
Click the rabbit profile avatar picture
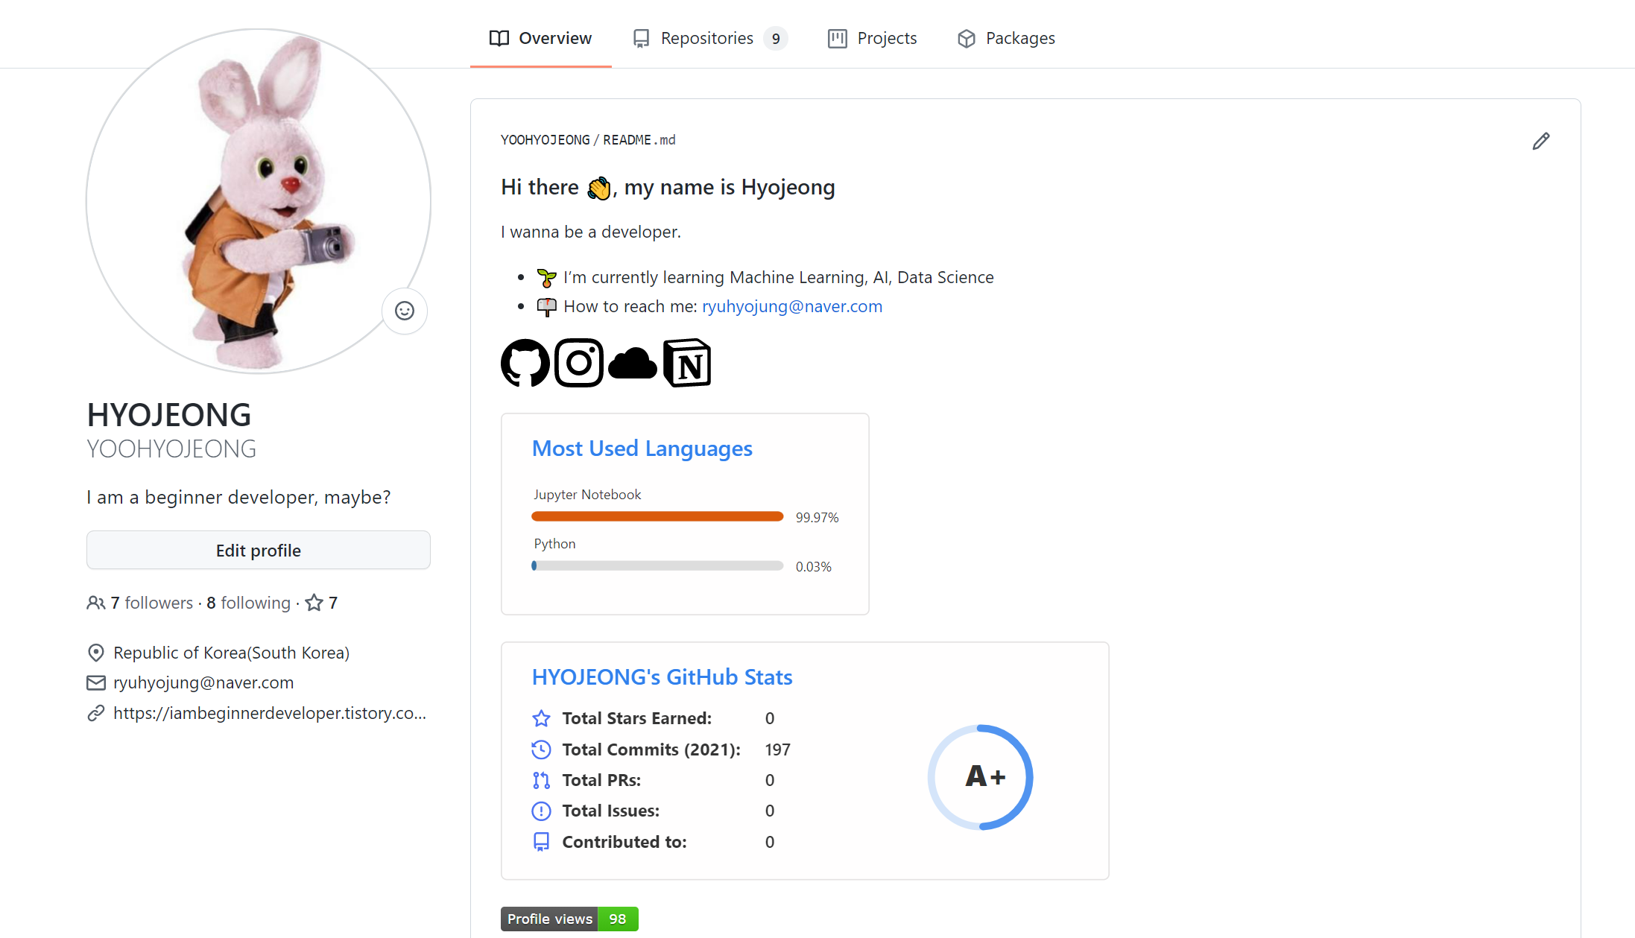259,201
